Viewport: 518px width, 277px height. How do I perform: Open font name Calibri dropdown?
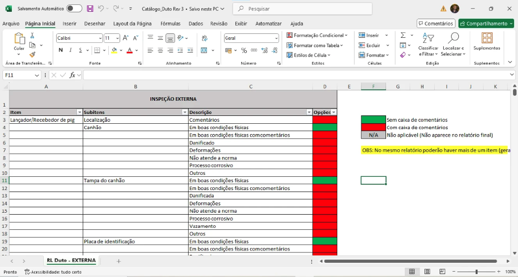(100, 38)
